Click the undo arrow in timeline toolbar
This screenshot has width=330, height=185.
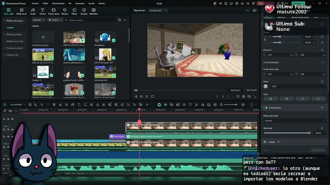[x=42, y=105]
